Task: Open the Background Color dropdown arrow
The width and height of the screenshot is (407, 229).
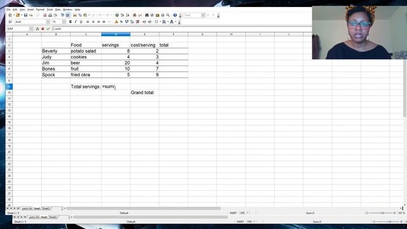Action: click(168, 22)
